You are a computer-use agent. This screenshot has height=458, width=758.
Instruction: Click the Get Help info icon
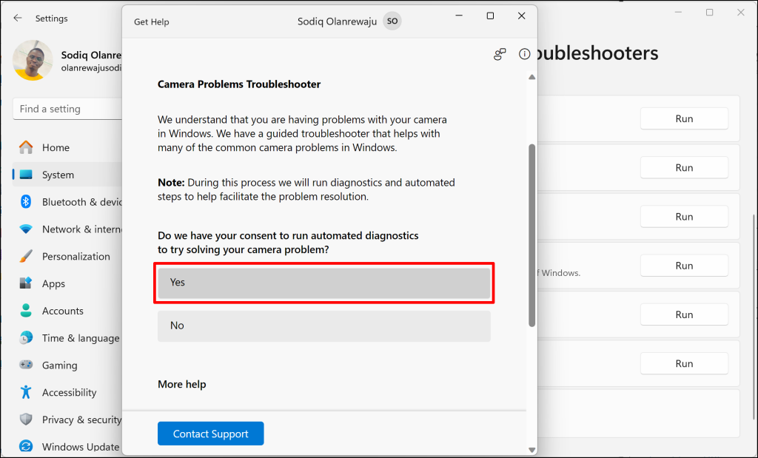pyautogui.click(x=525, y=54)
